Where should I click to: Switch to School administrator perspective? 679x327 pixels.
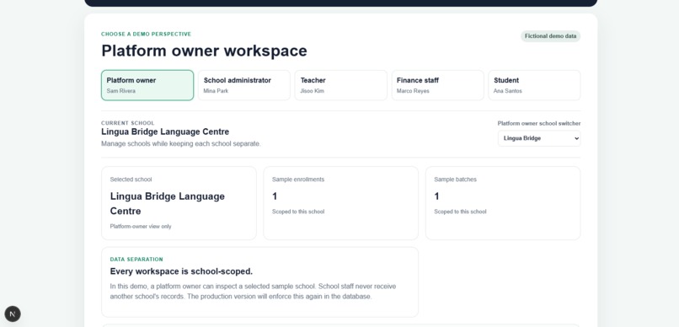244,85
